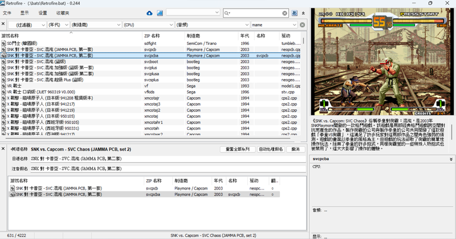Click the '631 / 4222' status bar count
Image resolution: width=456 pixels, height=239 pixels.
17,236
